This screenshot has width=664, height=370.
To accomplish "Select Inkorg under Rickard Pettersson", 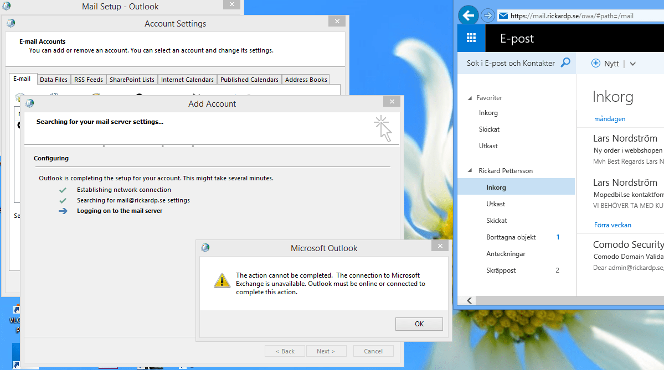I will tap(516, 187).
